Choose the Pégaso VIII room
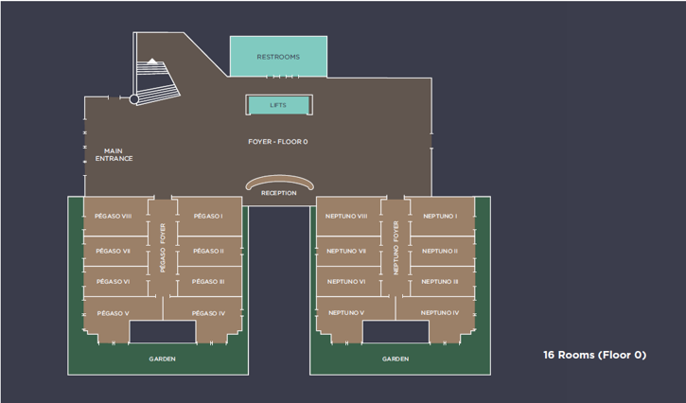This screenshot has width=686, height=403. click(114, 217)
